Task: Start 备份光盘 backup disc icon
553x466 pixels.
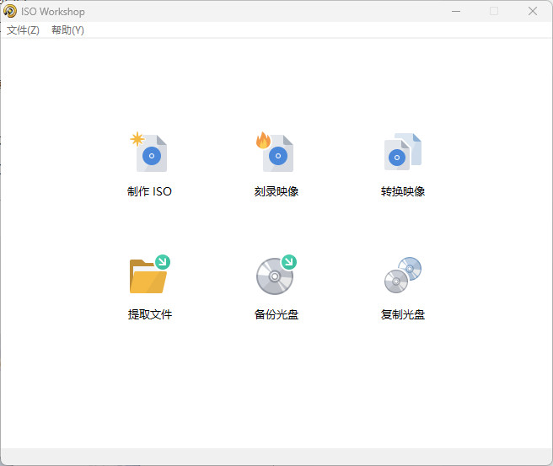Action: [276, 274]
